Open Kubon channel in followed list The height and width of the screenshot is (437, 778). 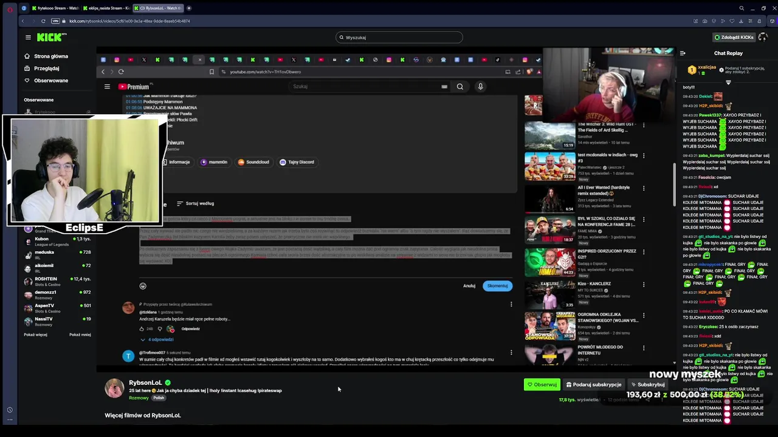coord(58,242)
